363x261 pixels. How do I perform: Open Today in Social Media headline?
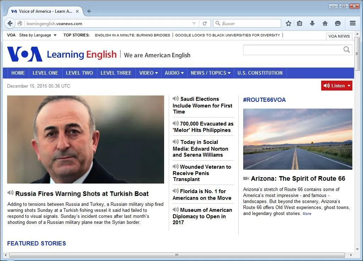click(201, 148)
